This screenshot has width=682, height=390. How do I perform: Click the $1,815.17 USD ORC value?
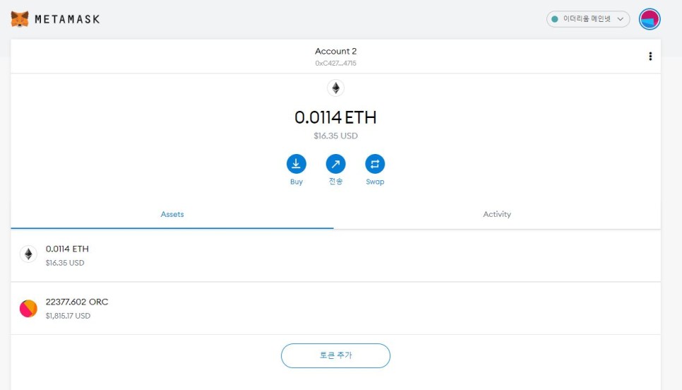68,316
